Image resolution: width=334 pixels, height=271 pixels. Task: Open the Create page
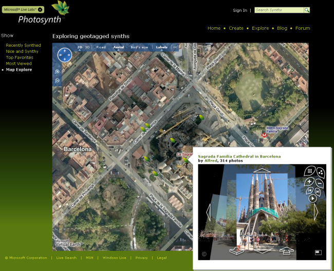(236, 28)
